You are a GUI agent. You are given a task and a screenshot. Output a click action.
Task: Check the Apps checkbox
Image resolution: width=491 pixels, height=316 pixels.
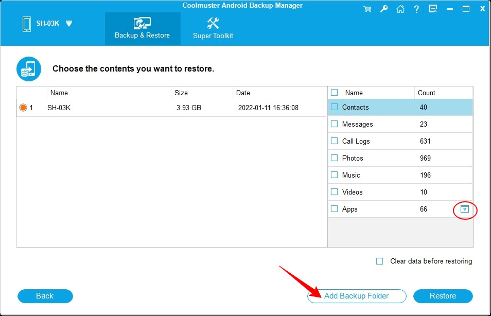click(x=335, y=208)
